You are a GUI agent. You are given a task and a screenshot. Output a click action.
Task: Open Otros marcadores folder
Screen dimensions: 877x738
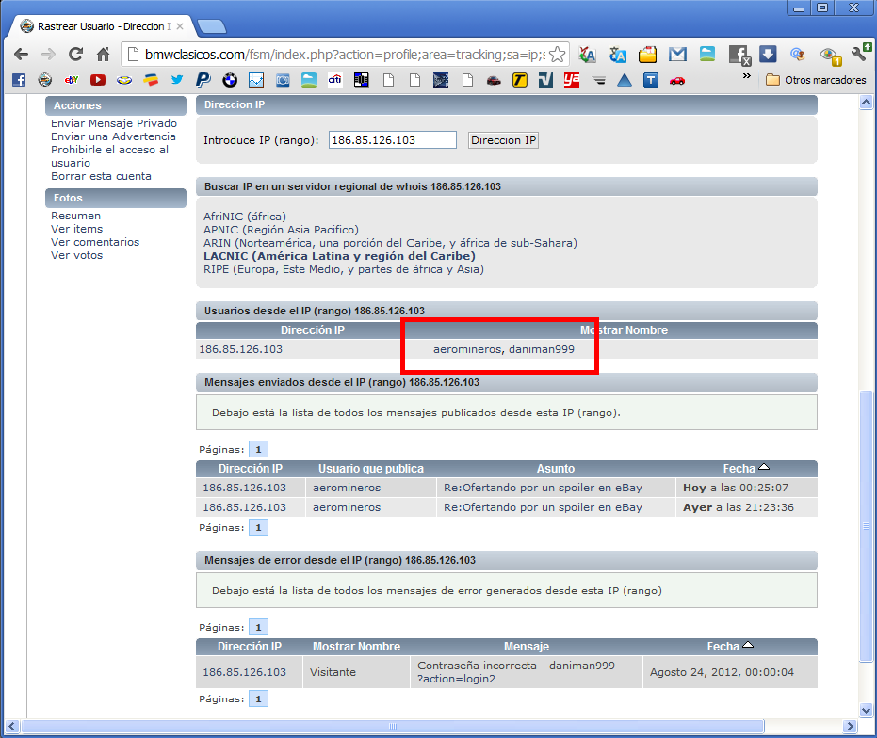click(816, 80)
